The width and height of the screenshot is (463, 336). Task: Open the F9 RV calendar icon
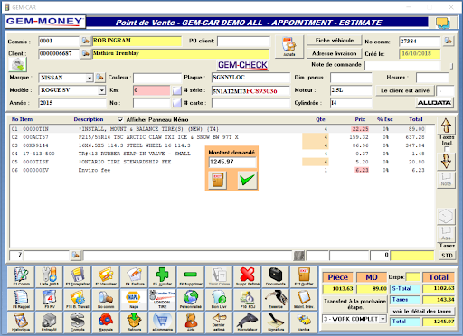(49, 299)
